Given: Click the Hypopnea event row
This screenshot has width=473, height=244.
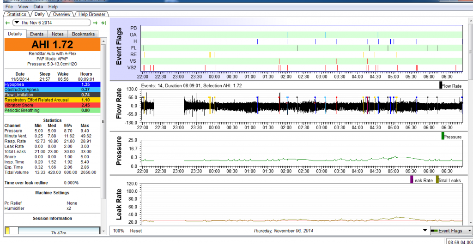Looking at the screenshot, I should coord(52,85).
